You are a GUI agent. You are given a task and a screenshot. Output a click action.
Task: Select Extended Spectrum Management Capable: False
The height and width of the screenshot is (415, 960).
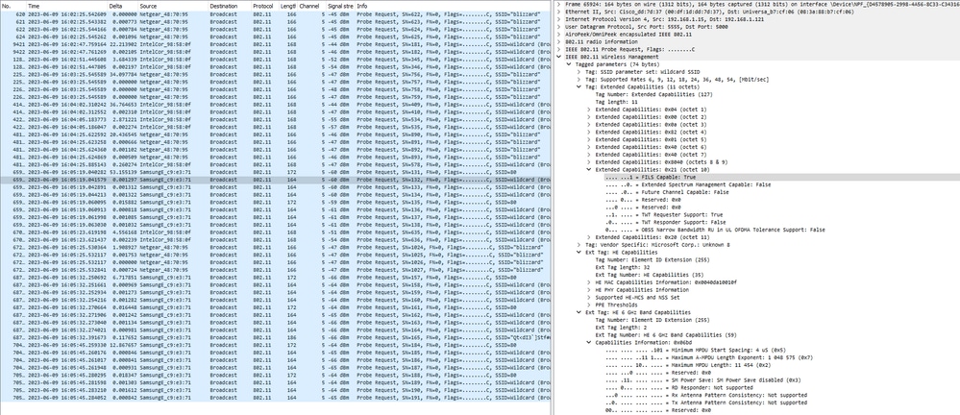(688, 184)
